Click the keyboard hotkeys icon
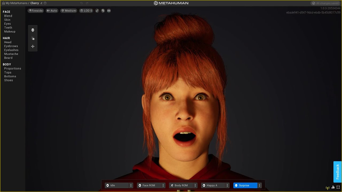Screen dimensions: 342x192 click(109, 11)
